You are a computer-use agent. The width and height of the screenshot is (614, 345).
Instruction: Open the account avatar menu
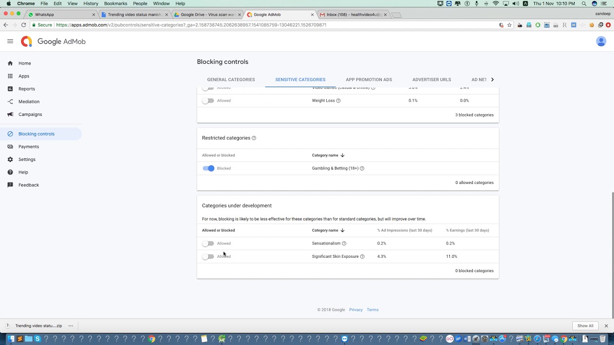(x=601, y=41)
